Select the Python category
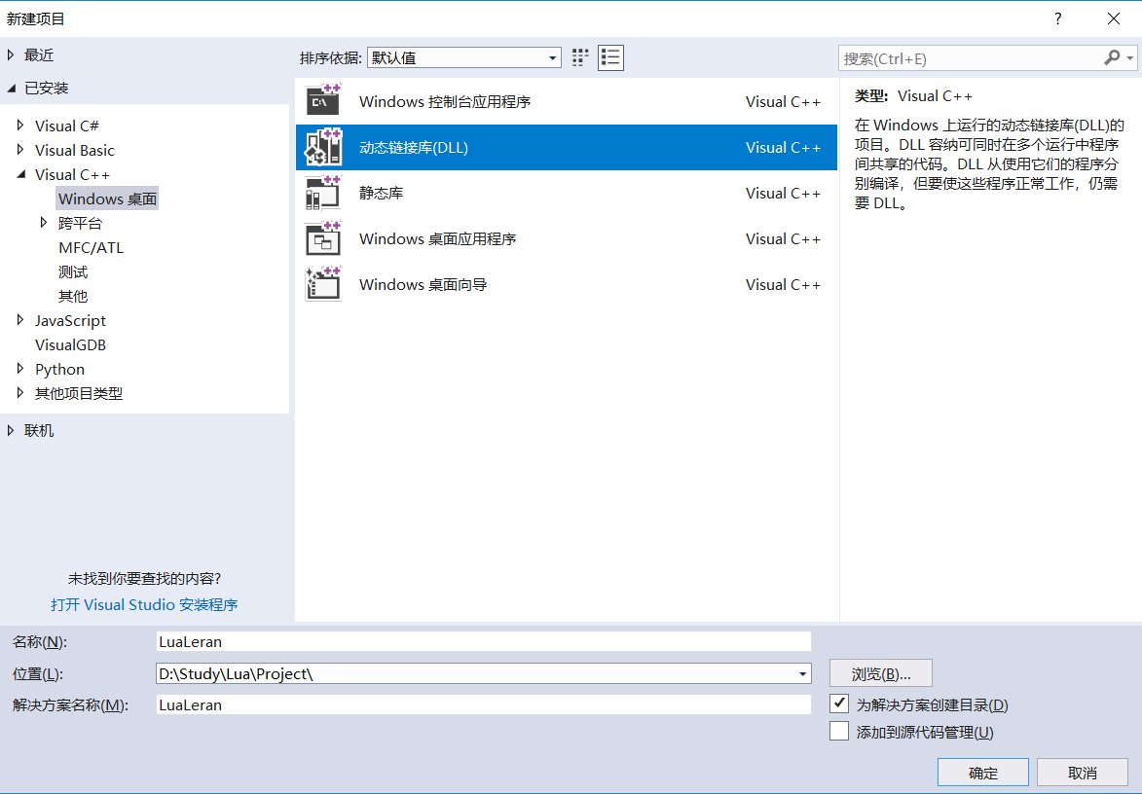This screenshot has height=794, width=1142. coord(59,368)
